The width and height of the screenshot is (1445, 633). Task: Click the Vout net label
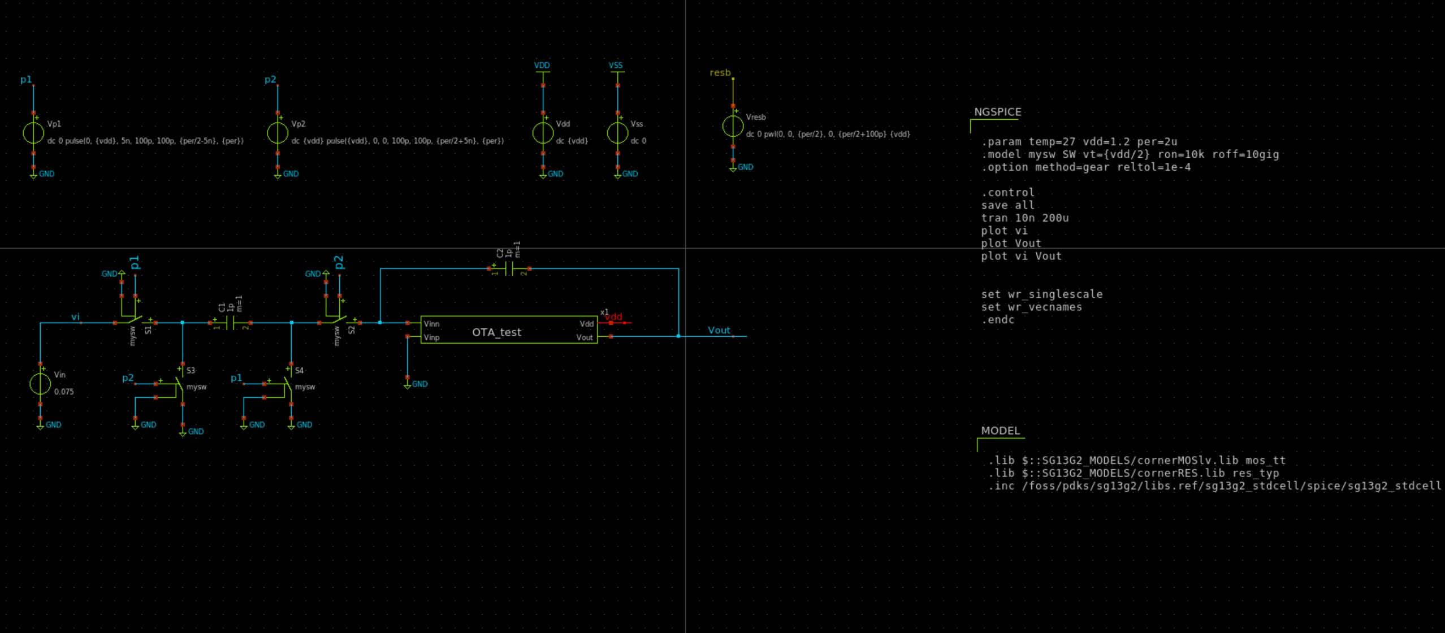click(x=719, y=330)
